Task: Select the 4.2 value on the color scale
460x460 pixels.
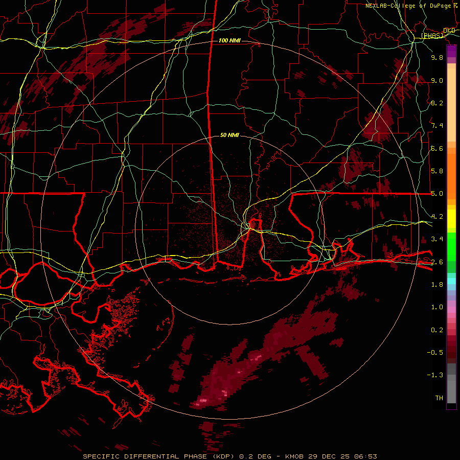Action: (437, 217)
